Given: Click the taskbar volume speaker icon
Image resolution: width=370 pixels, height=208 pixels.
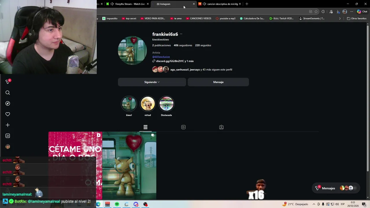Looking at the screenshot, I should point(337,204).
